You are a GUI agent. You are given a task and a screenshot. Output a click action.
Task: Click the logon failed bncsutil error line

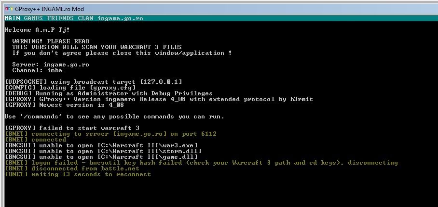201,163
